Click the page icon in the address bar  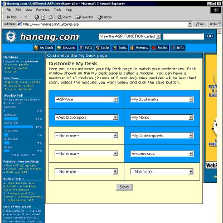point(20,24)
